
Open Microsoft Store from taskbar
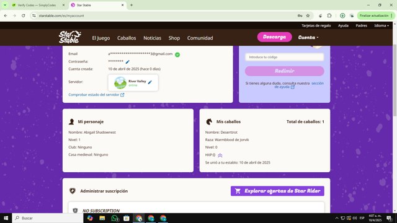point(127,218)
